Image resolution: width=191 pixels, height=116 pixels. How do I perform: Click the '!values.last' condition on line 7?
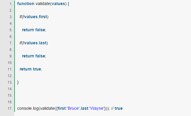35,43
